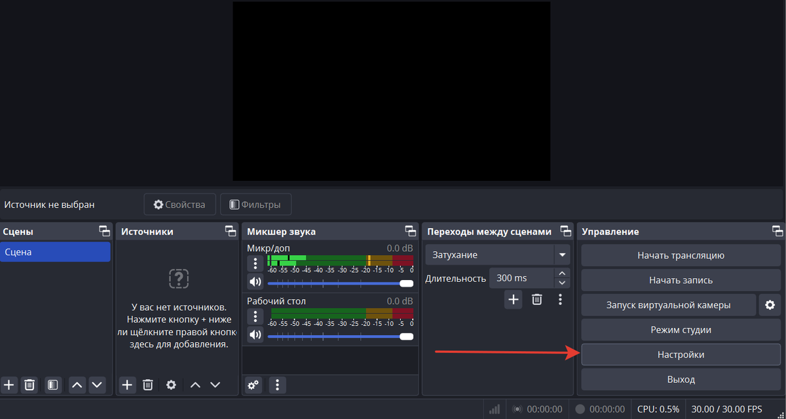Move source up chevron in Источники panel
The height and width of the screenshot is (419, 786).
(195, 385)
